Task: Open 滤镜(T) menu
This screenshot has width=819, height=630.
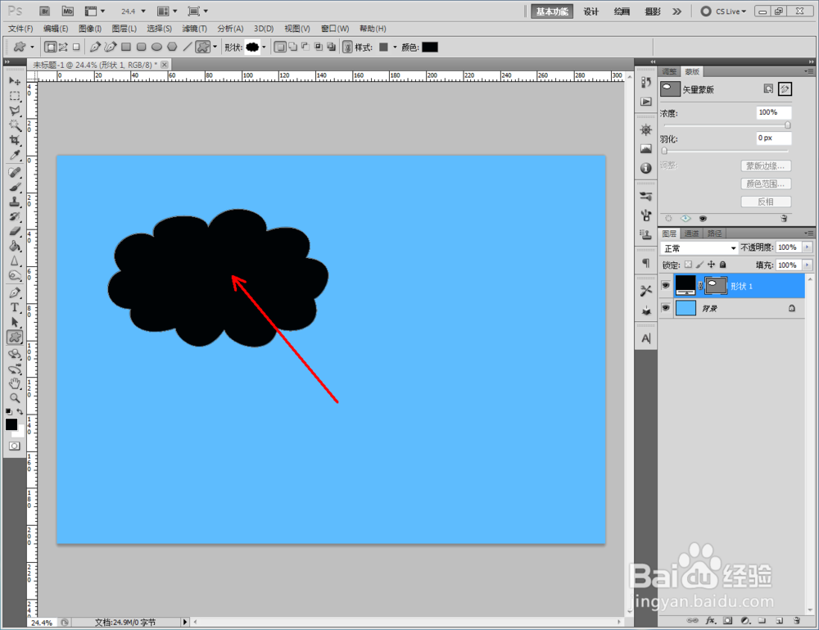Action: coord(194,29)
